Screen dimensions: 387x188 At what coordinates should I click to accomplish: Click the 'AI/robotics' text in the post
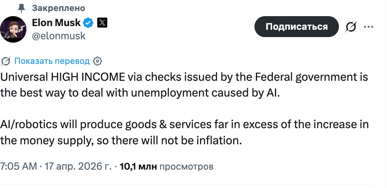click(x=29, y=124)
